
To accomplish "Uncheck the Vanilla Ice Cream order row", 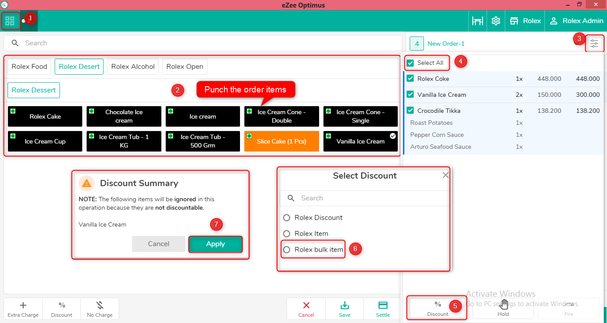I will pyautogui.click(x=411, y=95).
